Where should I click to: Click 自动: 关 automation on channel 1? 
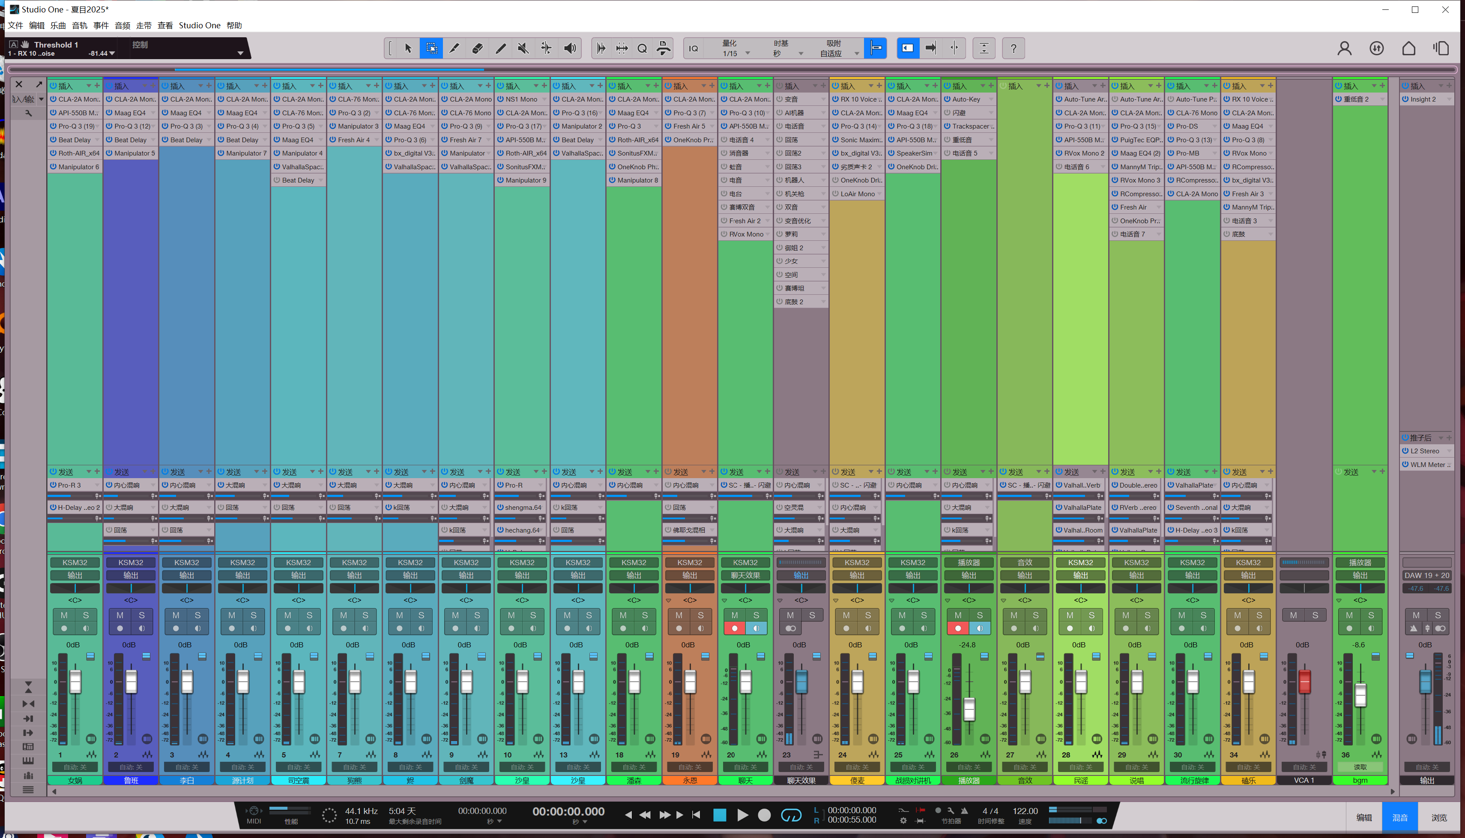[x=75, y=767]
